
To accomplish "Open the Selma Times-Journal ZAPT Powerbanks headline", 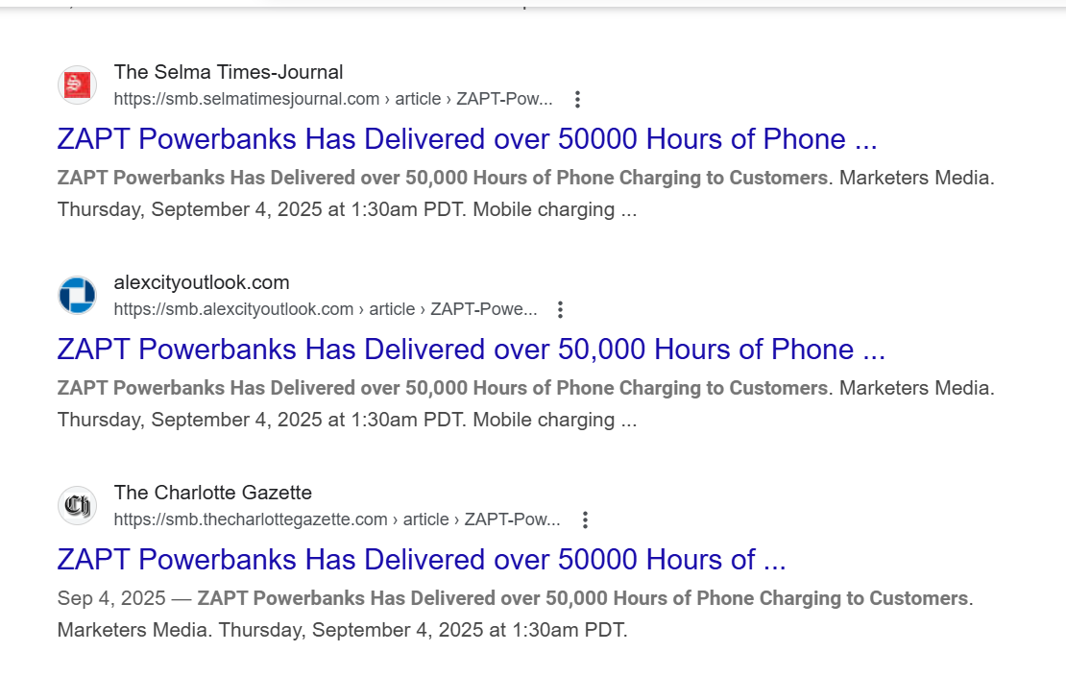I will pos(467,139).
